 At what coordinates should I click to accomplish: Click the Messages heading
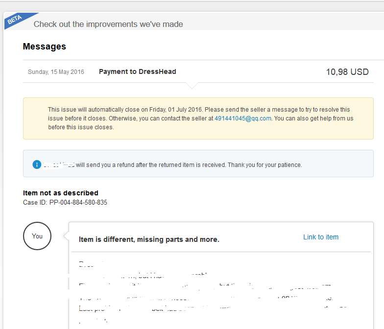click(x=44, y=47)
